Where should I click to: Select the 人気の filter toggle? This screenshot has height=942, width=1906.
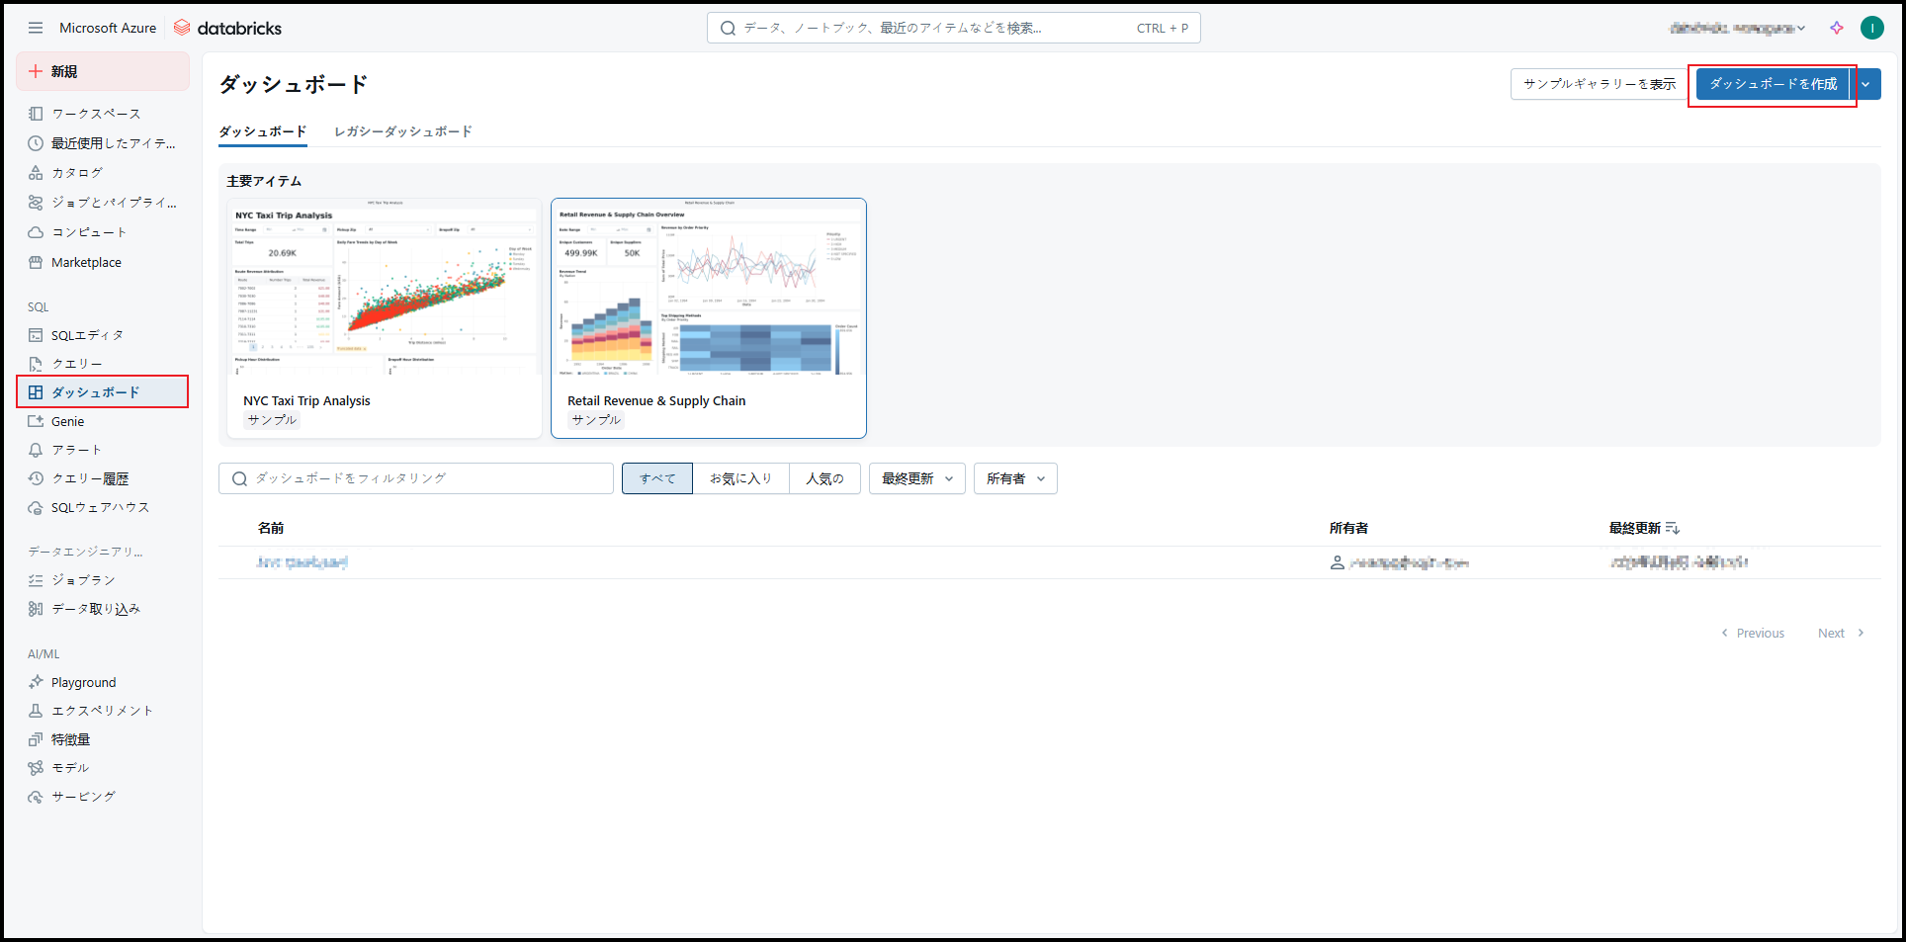tap(824, 478)
